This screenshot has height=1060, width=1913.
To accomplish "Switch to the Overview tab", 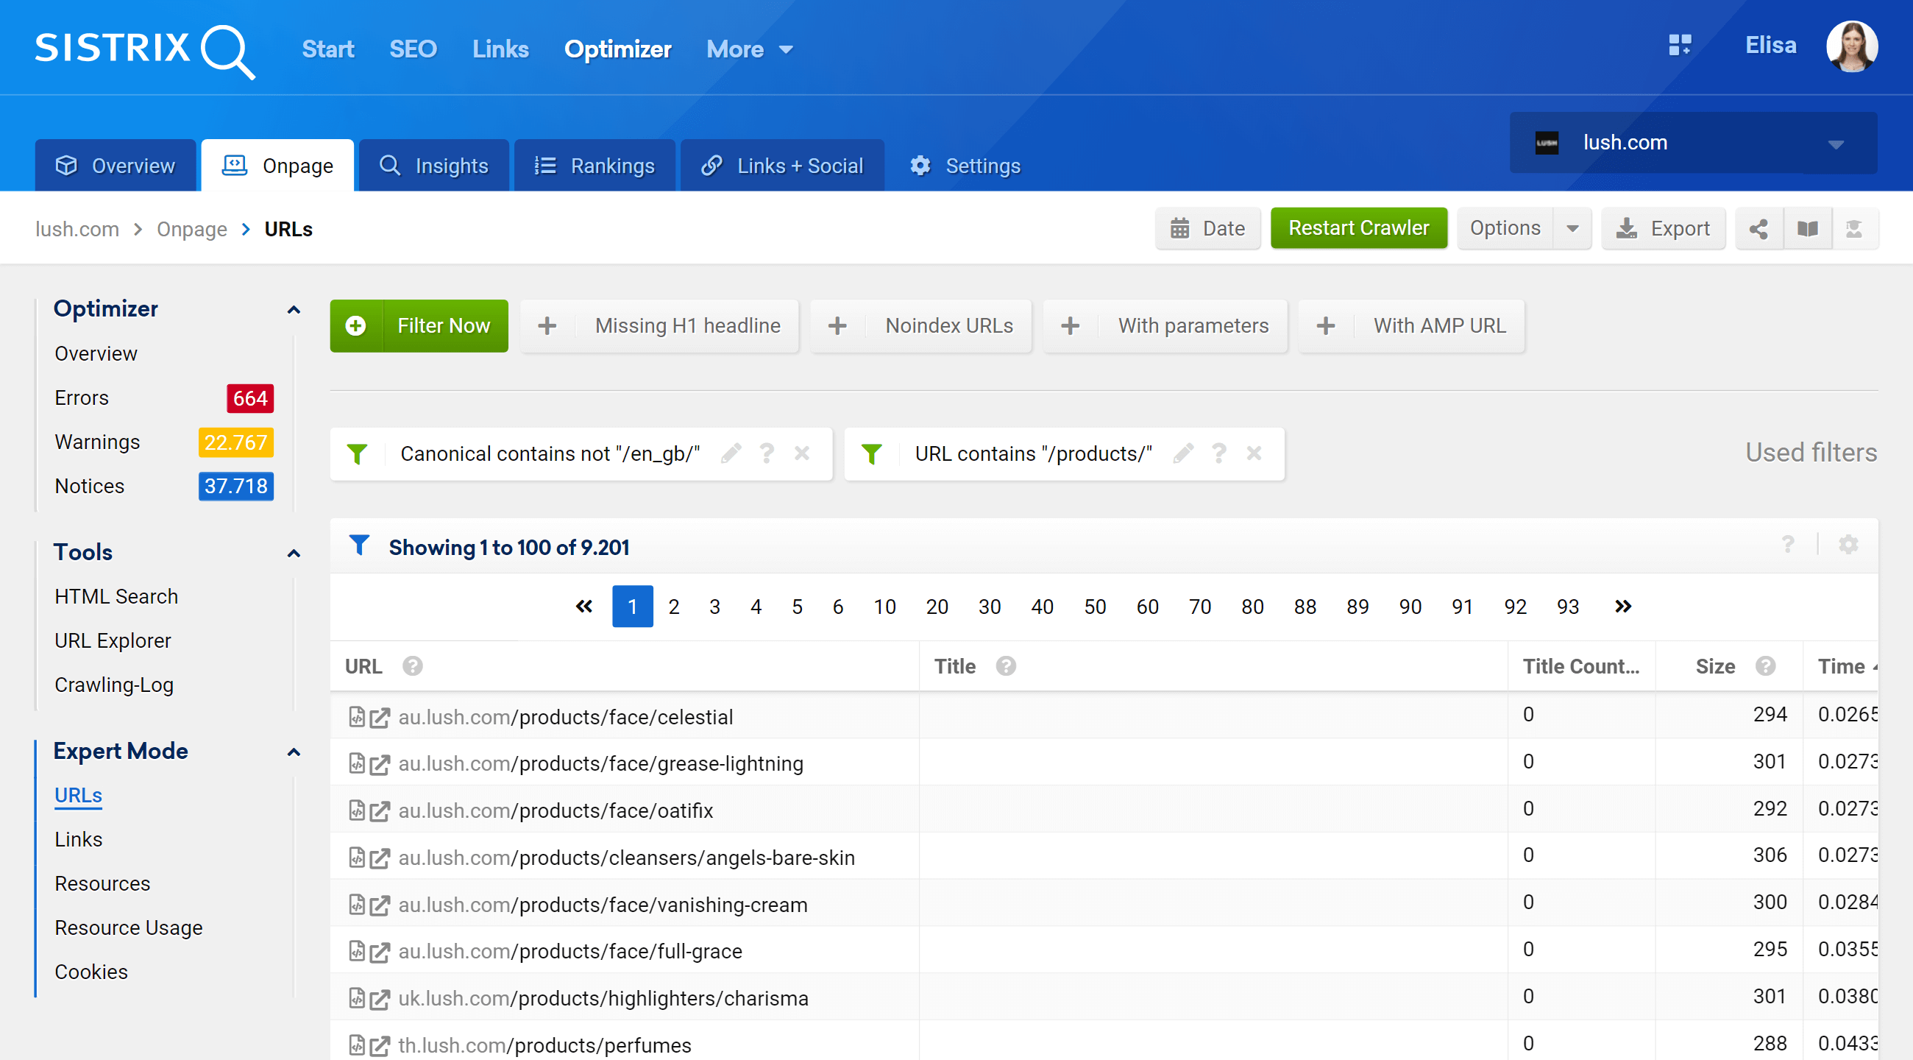I will (x=116, y=166).
